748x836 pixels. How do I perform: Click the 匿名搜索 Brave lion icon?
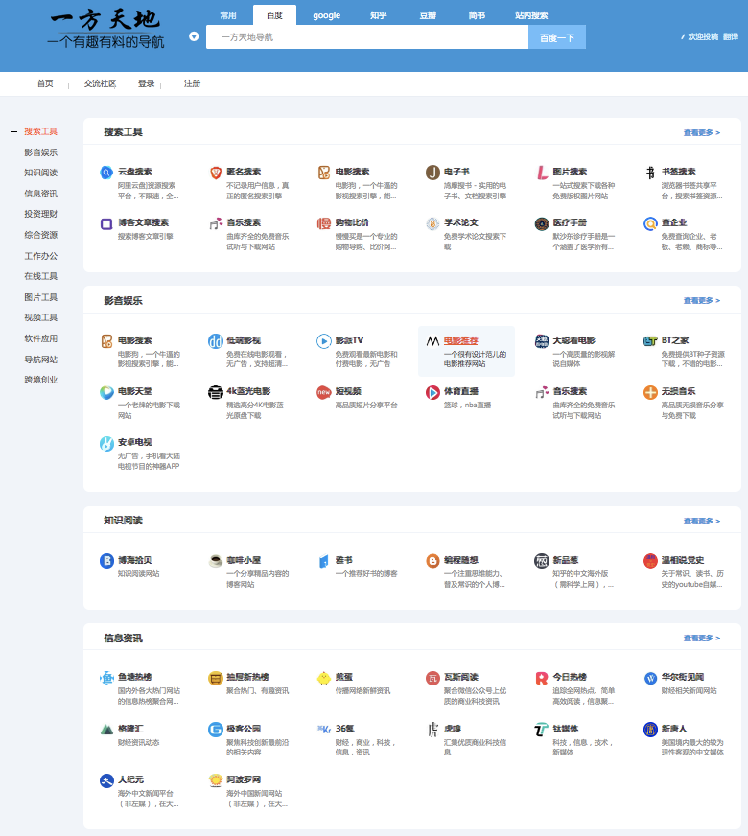coord(216,173)
